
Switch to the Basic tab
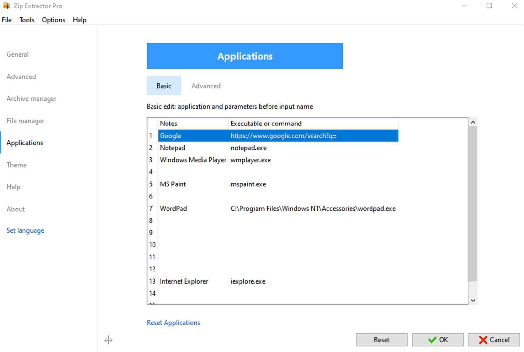click(164, 85)
